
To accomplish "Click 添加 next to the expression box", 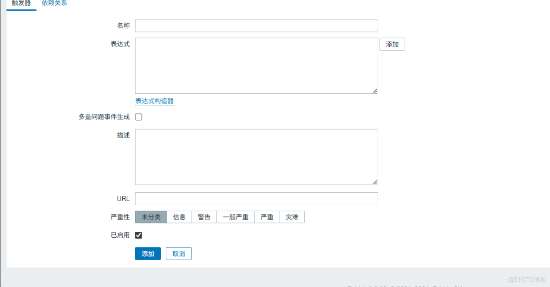I will 392,44.
